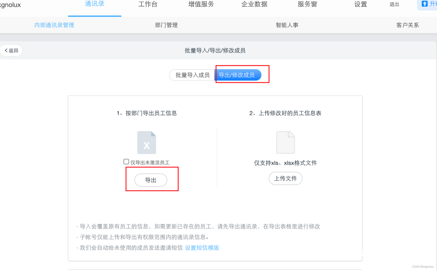Open the 设置 tab
This screenshot has width=437, height=270.
pos(361,4)
